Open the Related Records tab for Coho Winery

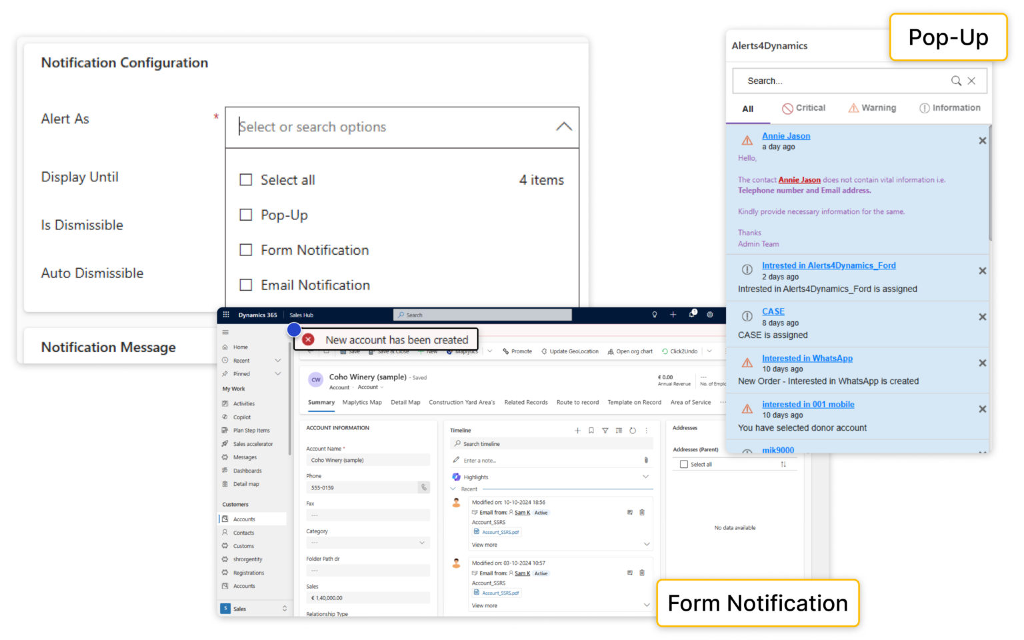[526, 402]
